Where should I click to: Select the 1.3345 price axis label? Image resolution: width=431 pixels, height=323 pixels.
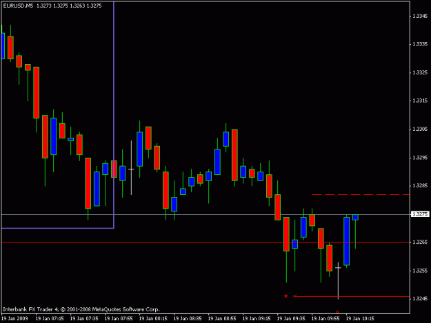click(x=420, y=17)
